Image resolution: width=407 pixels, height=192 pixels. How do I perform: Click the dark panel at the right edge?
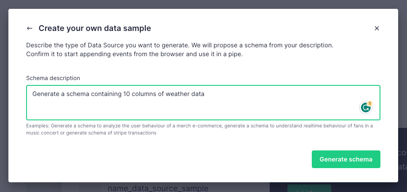pyautogui.click(x=403, y=159)
